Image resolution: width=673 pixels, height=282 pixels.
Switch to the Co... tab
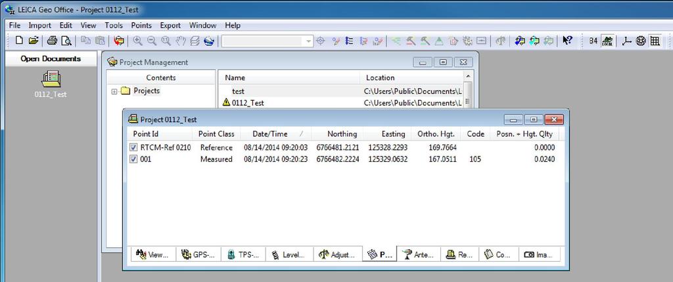pos(498,254)
